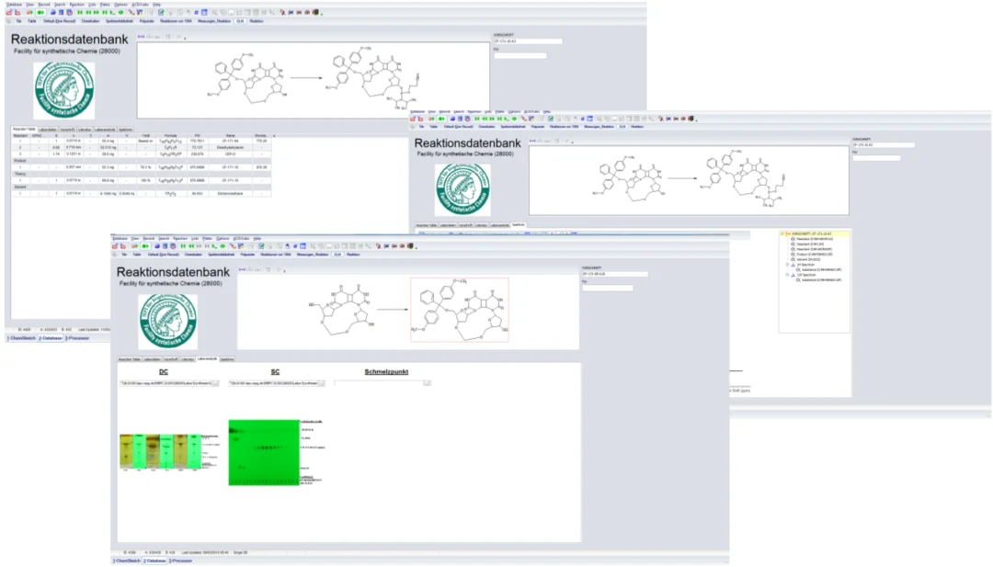Switch to Processor in top-left window bottom bar
This screenshot has height=567, width=993.
pos(77,338)
